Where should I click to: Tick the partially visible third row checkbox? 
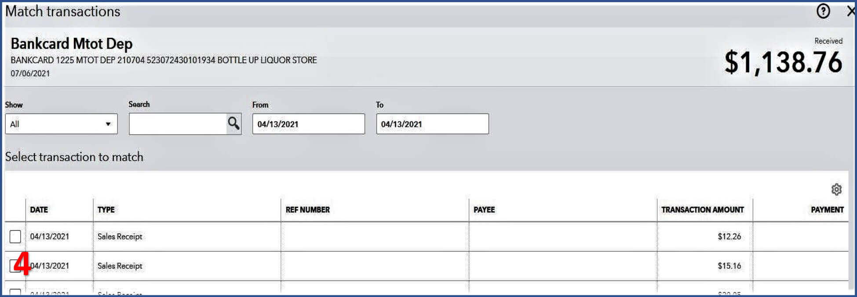pos(15,292)
